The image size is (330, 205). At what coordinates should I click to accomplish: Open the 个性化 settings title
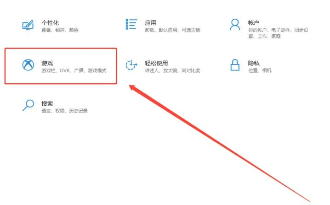tap(50, 22)
